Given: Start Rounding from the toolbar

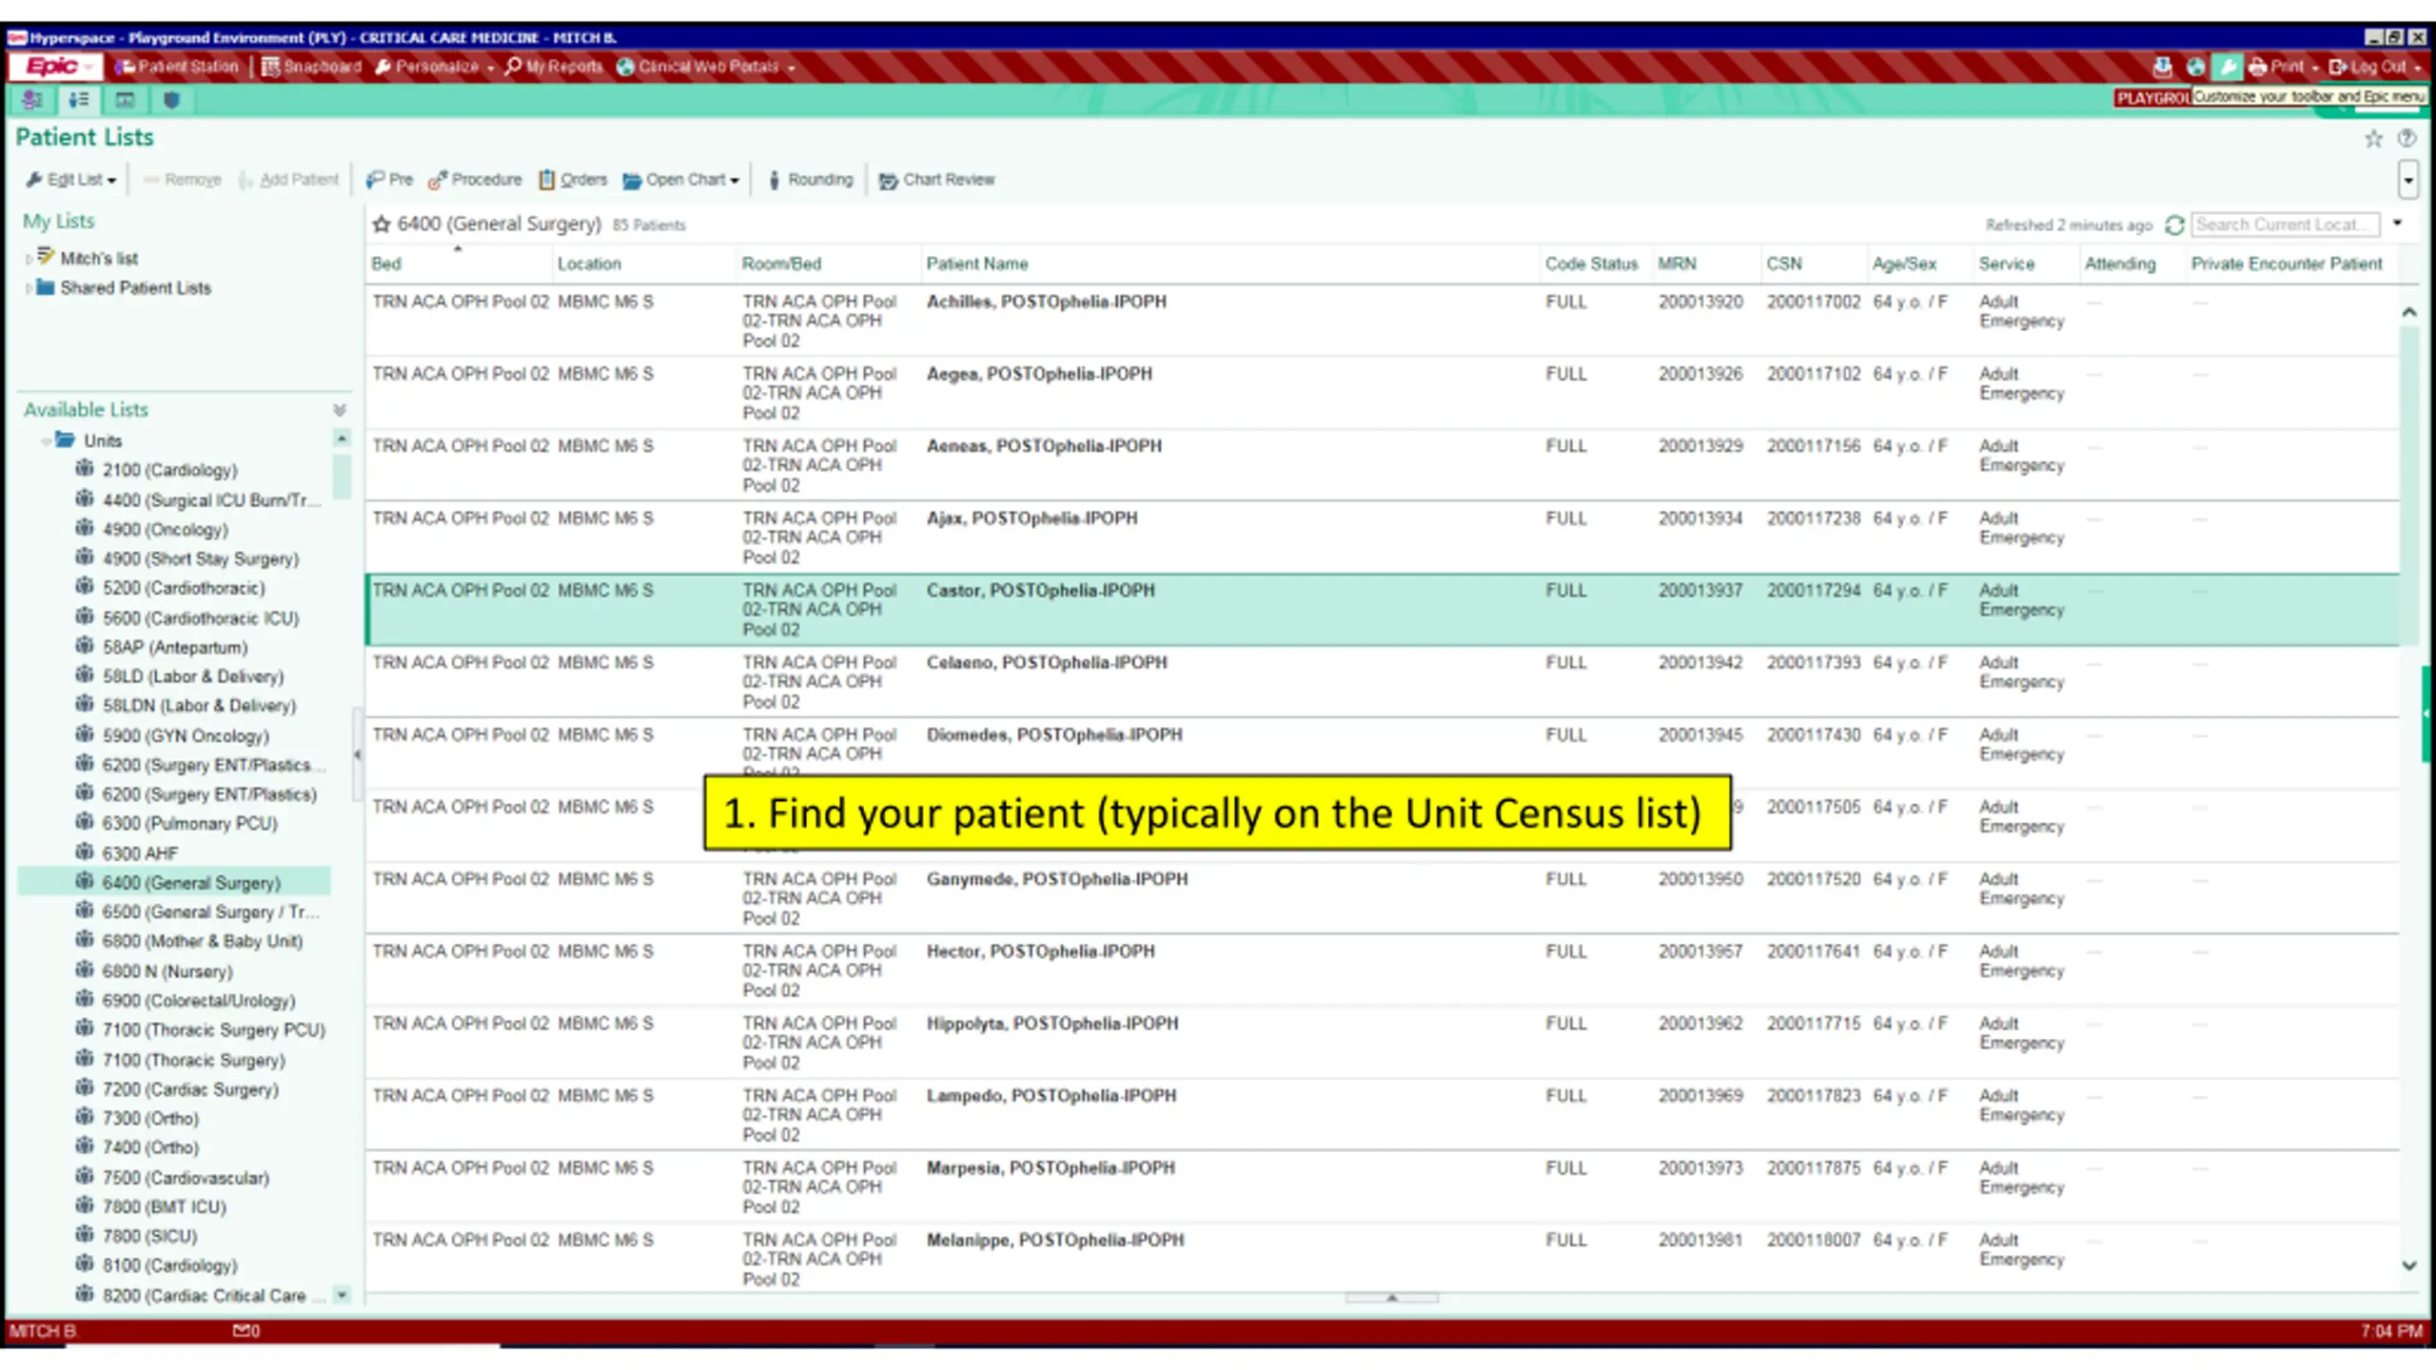Looking at the screenshot, I should (810, 179).
